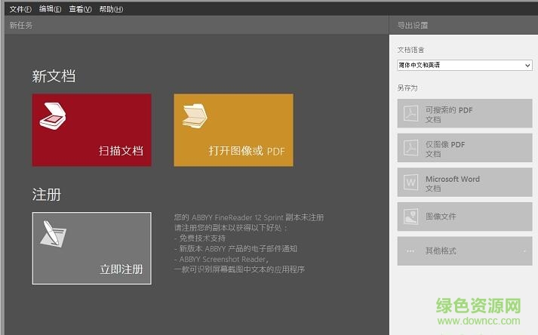
Task: Click the open folder icon on the orange tile
Action: pos(194,115)
